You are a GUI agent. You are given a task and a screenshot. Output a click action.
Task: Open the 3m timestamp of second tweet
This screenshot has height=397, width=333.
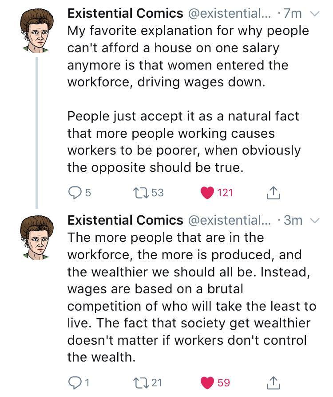coord(293,220)
